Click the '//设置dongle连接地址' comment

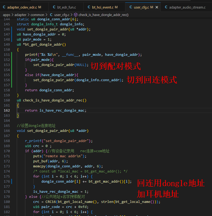[36, 126]
